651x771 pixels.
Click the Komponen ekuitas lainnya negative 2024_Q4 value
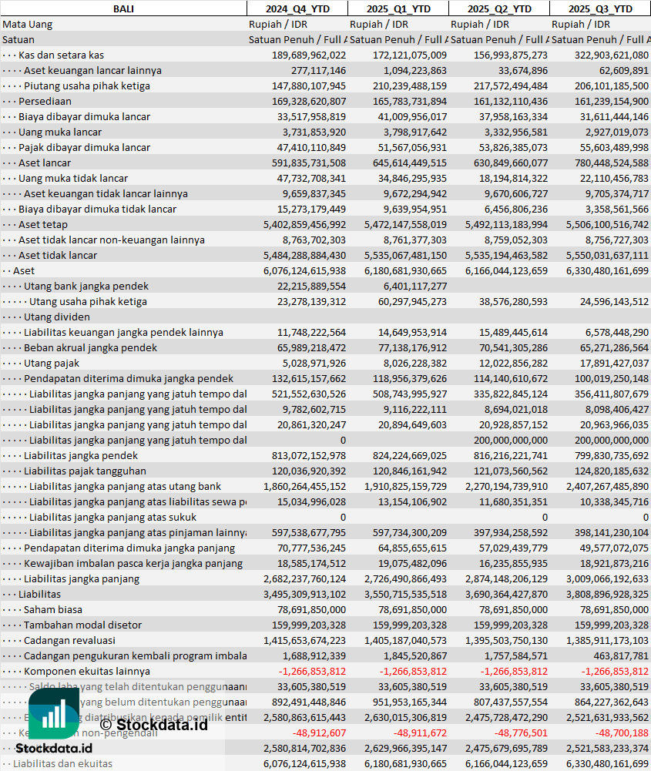(312, 671)
